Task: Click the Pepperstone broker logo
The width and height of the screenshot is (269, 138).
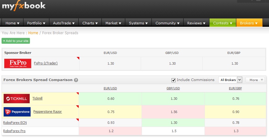Action: pyautogui.click(x=17, y=112)
